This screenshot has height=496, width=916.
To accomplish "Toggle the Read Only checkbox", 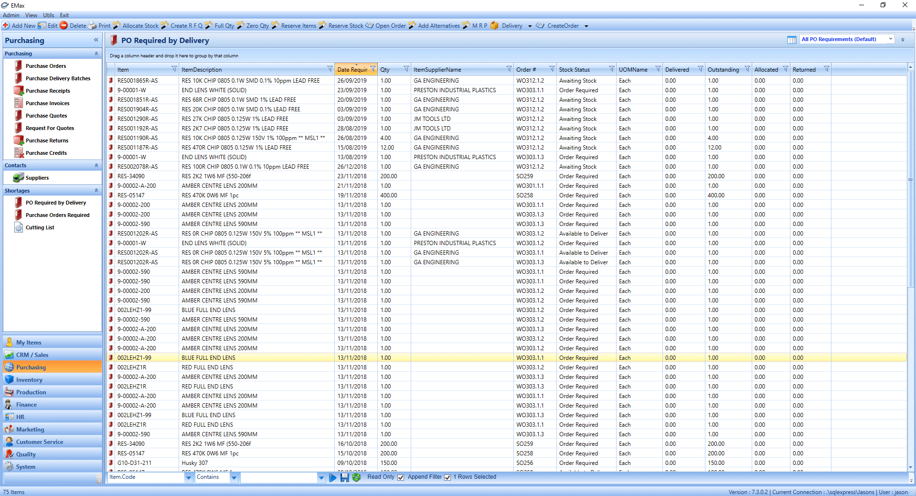I will click(401, 477).
